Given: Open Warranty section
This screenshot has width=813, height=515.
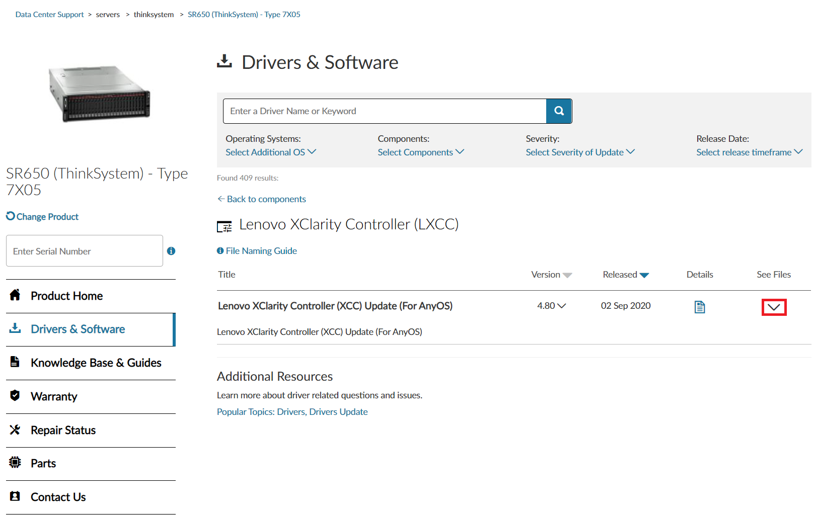Looking at the screenshot, I should point(91,397).
